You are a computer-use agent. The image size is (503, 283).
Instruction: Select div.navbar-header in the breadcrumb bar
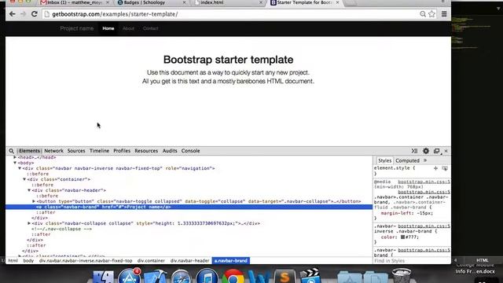click(x=189, y=261)
